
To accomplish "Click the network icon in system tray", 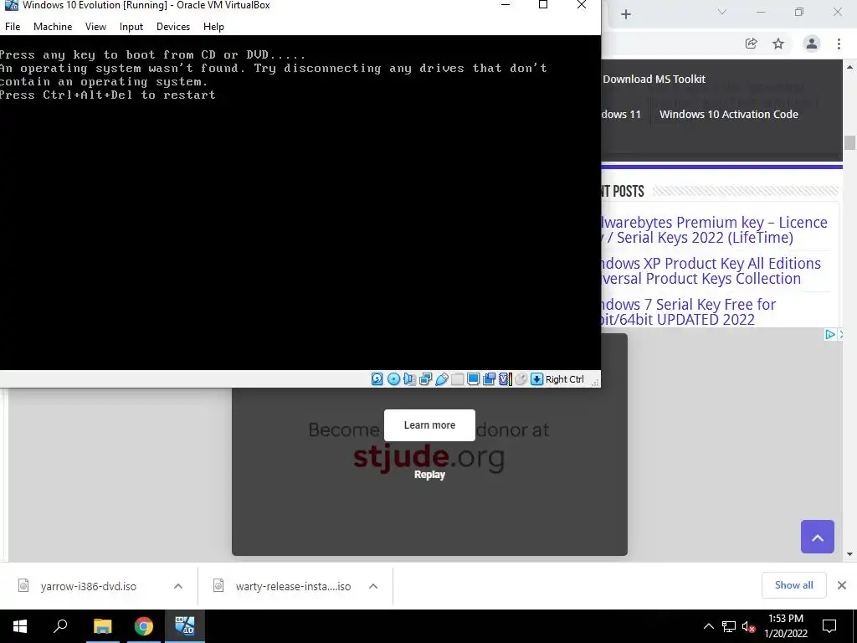I will coord(729,626).
